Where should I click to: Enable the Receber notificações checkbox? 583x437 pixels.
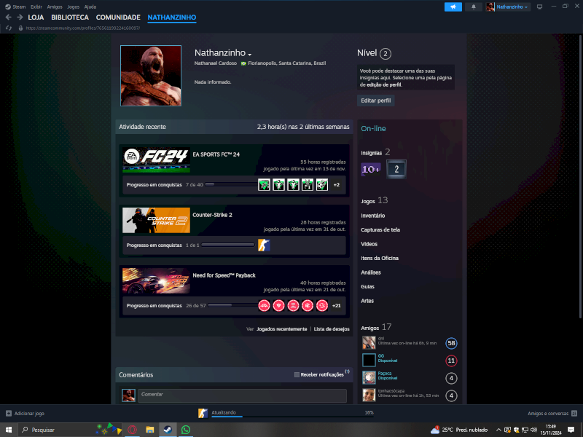point(297,374)
